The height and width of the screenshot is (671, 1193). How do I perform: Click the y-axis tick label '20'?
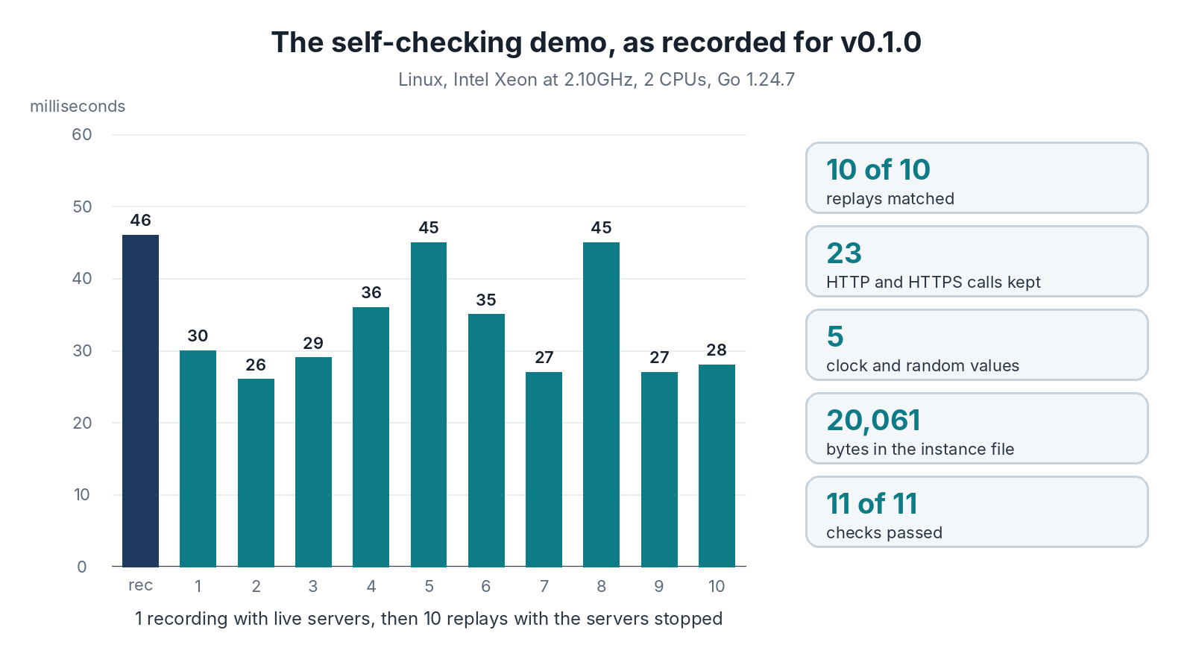tap(82, 423)
